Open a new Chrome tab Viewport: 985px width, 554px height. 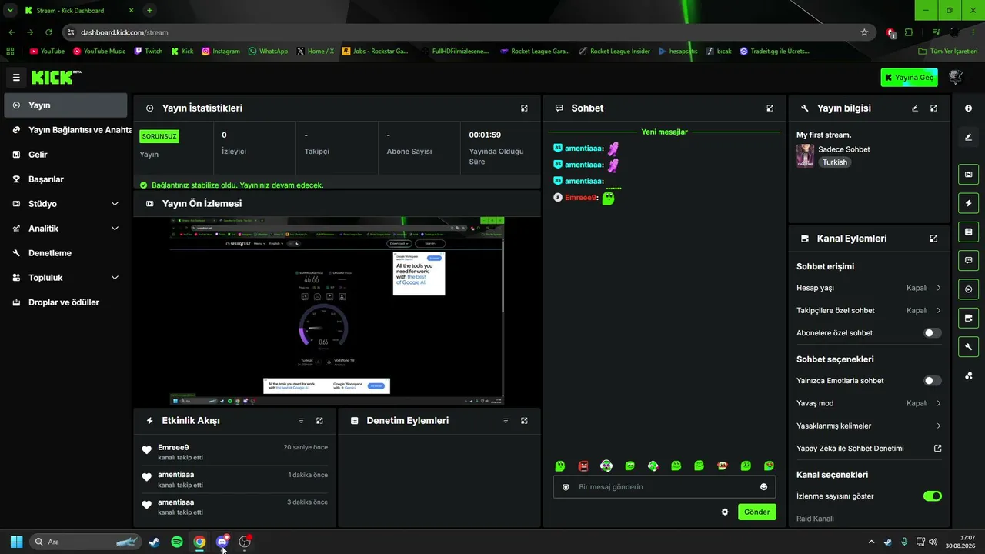(149, 10)
